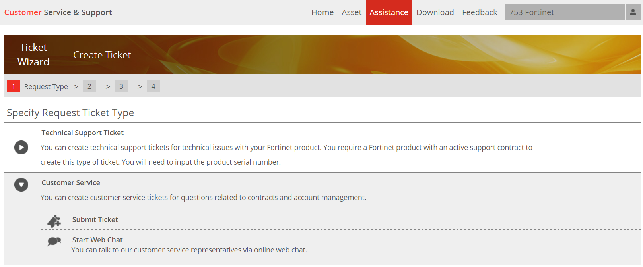Click the Create Ticket banner title

coord(102,55)
